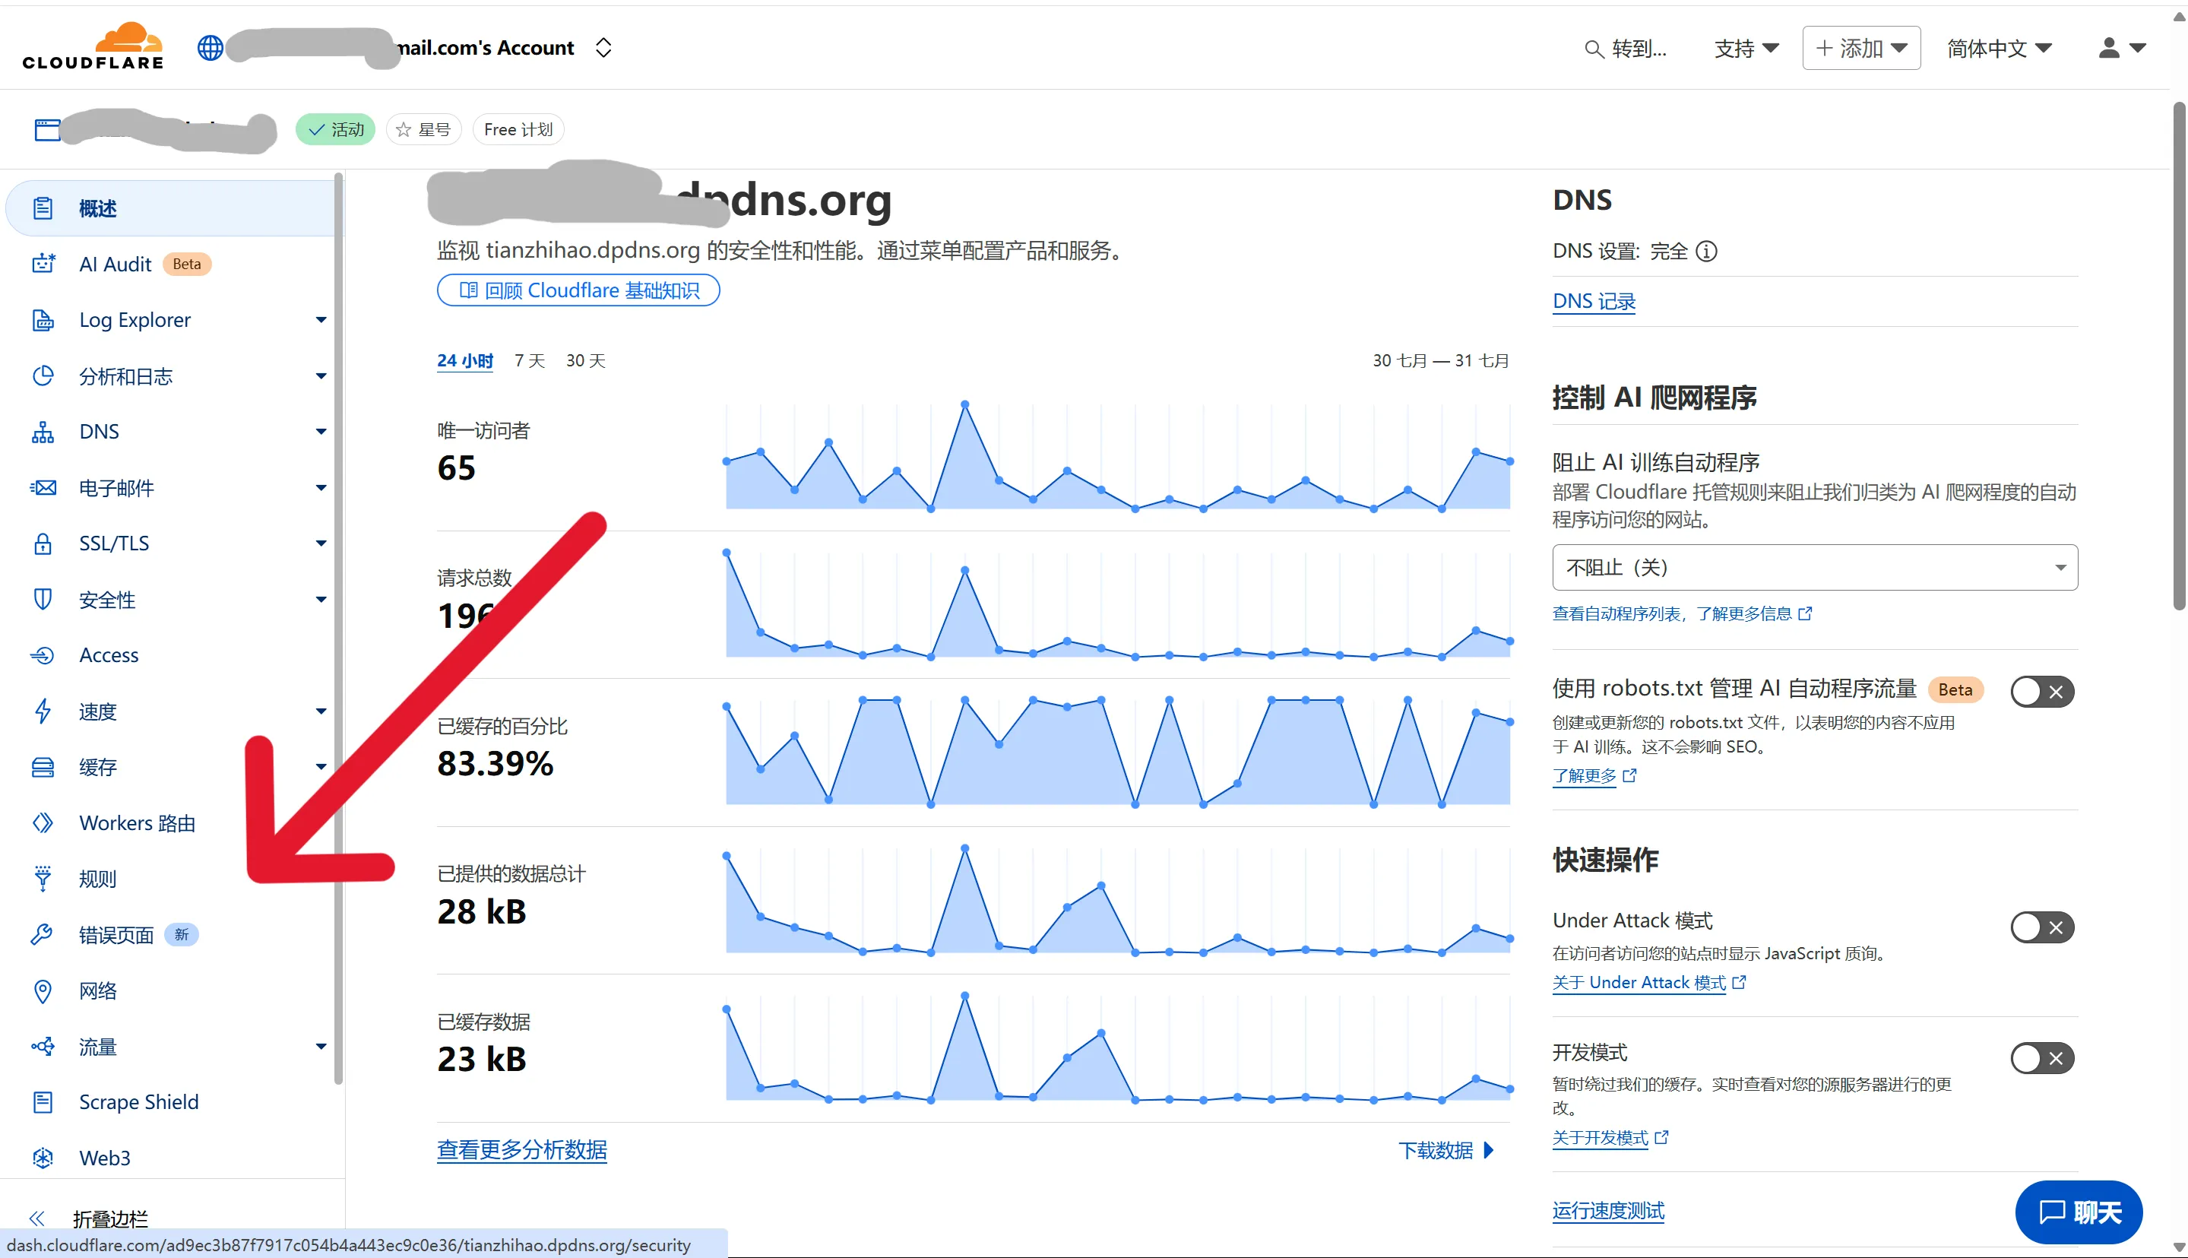Switch analytics range to 30 天
2188x1258 pixels.
point(584,361)
